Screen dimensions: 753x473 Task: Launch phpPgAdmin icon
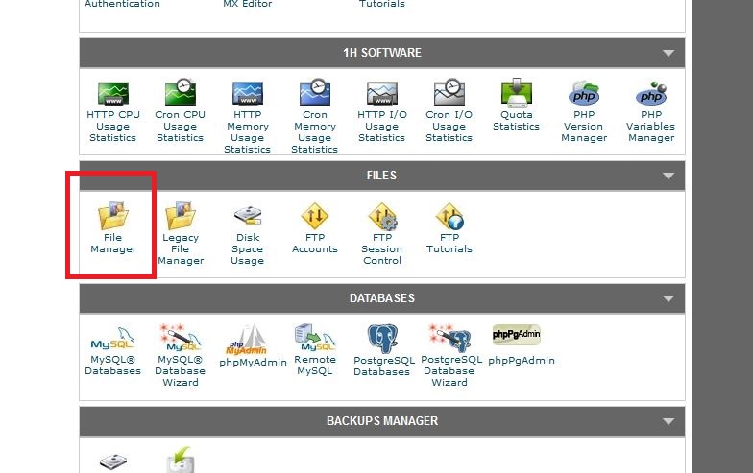(x=517, y=334)
